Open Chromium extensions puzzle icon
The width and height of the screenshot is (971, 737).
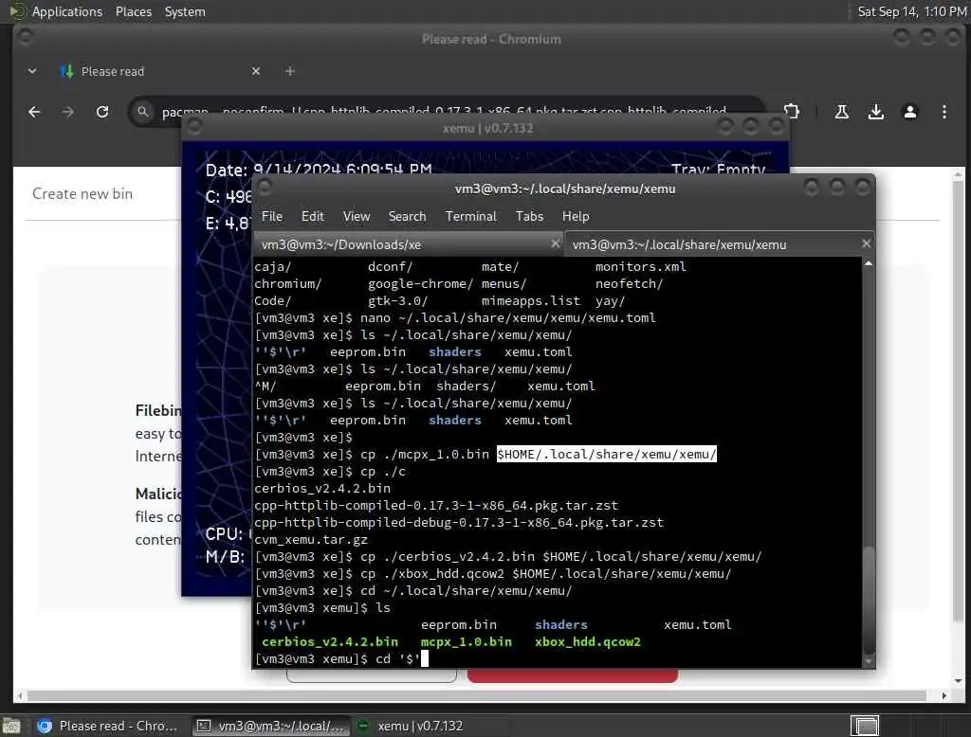coord(792,112)
